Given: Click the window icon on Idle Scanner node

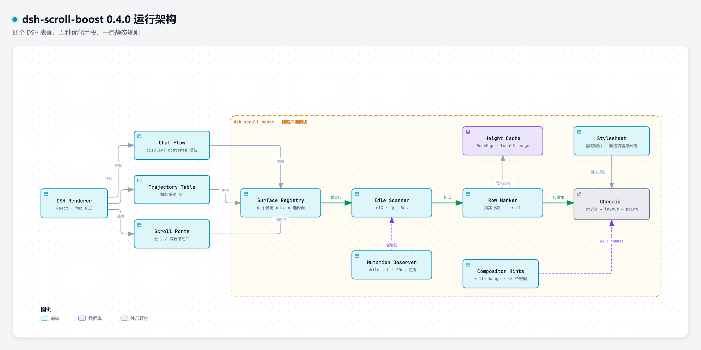Looking at the screenshot, I should [x=357, y=194].
